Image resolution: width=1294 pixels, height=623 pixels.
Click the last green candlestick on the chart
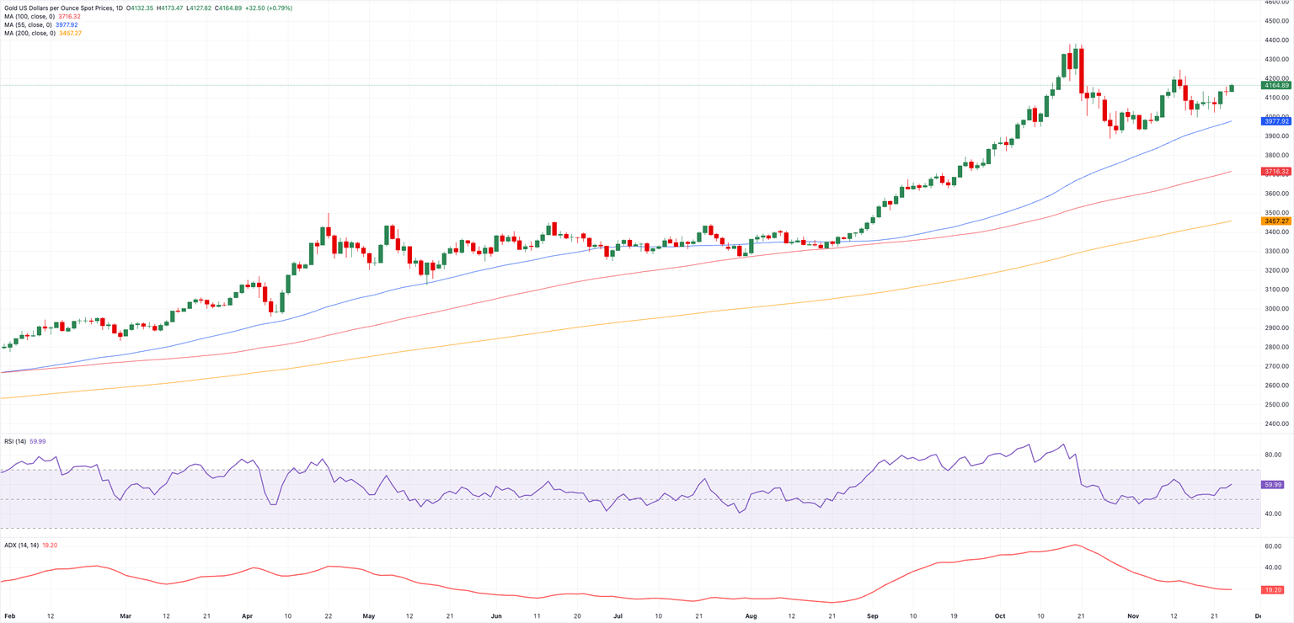(x=1232, y=88)
